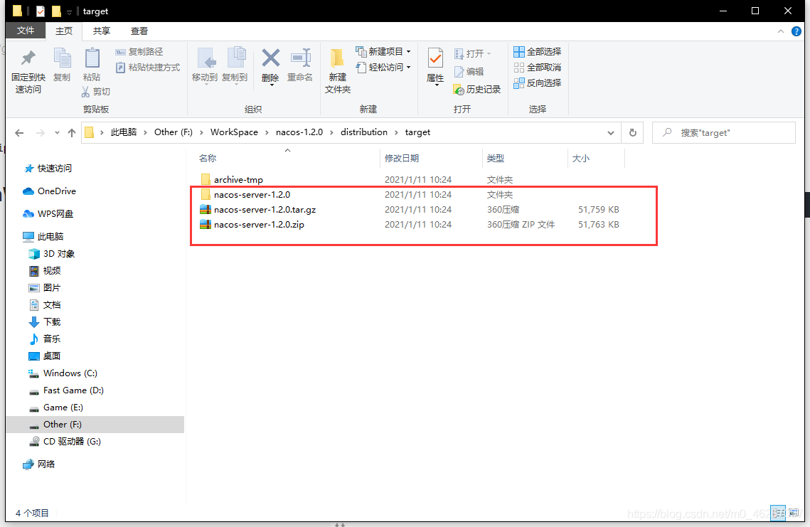Click the Delete X icon
The height and width of the screenshot is (527, 810).
pyautogui.click(x=271, y=58)
